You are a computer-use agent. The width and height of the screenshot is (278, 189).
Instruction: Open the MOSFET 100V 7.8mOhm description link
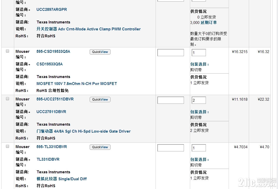[x=76, y=84]
